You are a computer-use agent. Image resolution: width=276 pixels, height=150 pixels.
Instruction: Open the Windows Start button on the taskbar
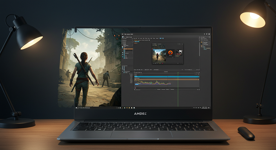tap(76, 108)
